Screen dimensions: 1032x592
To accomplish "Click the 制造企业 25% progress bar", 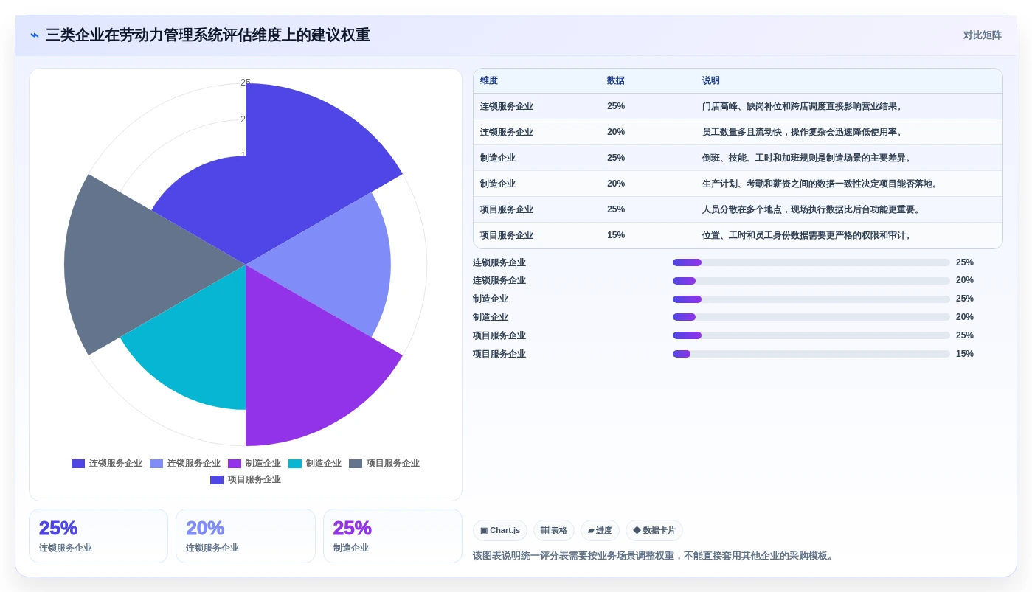I will [811, 299].
